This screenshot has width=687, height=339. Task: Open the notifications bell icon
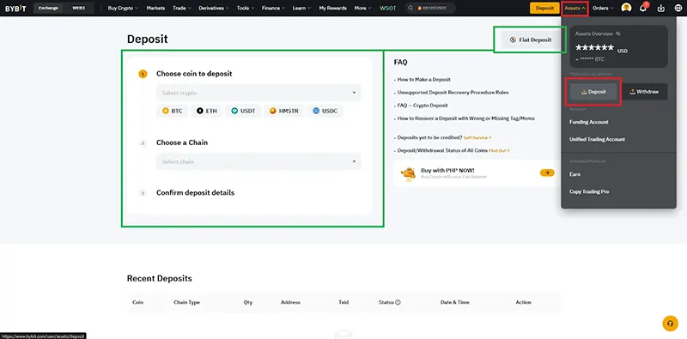tap(643, 8)
